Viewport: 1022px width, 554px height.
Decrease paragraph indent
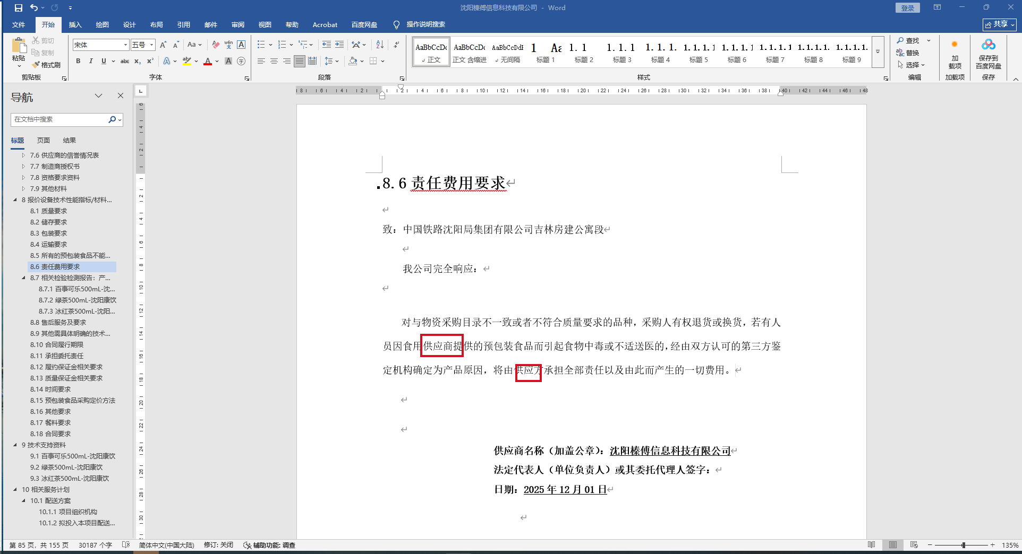[x=327, y=45]
